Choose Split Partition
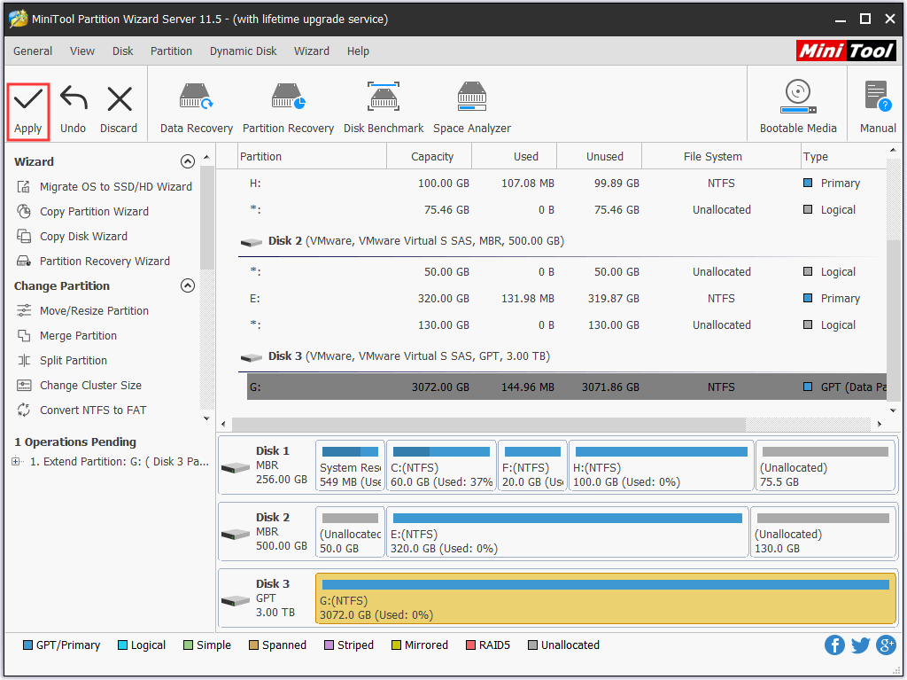The width and height of the screenshot is (907, 680). (x=62, y=360)
